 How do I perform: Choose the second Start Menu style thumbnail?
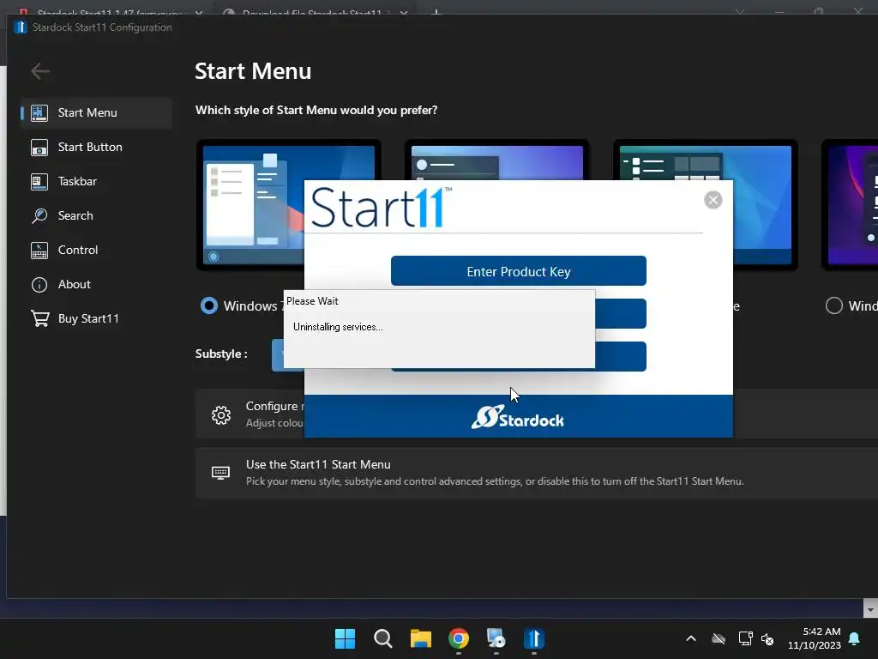(496, 160)
